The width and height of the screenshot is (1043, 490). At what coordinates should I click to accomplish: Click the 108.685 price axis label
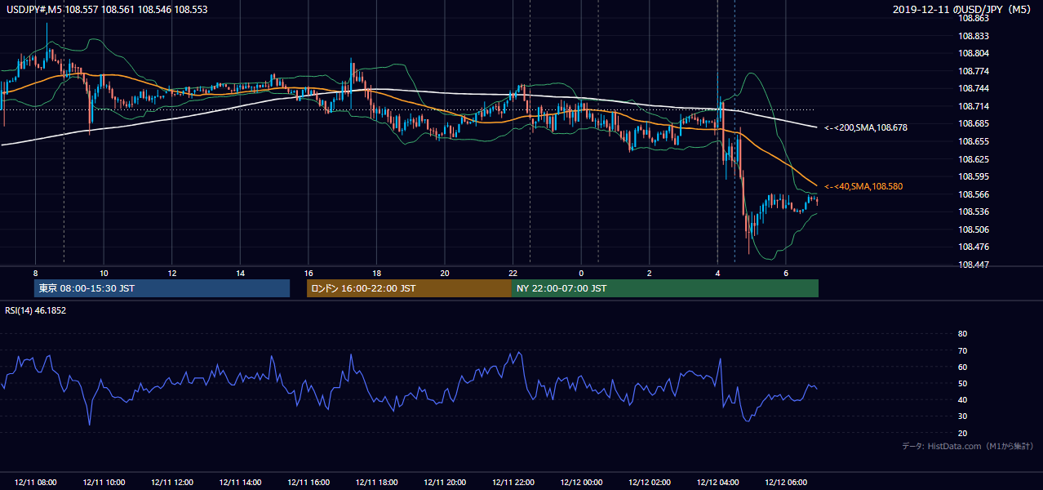974,124
